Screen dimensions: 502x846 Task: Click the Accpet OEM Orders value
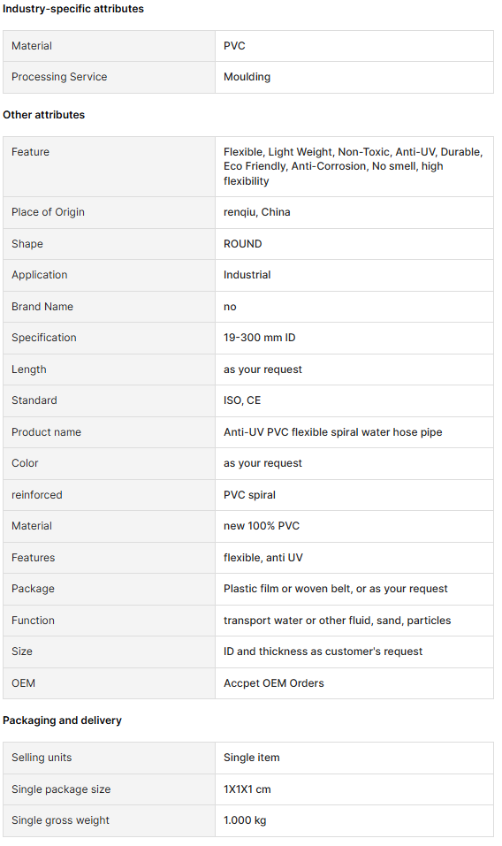[274, 683]
